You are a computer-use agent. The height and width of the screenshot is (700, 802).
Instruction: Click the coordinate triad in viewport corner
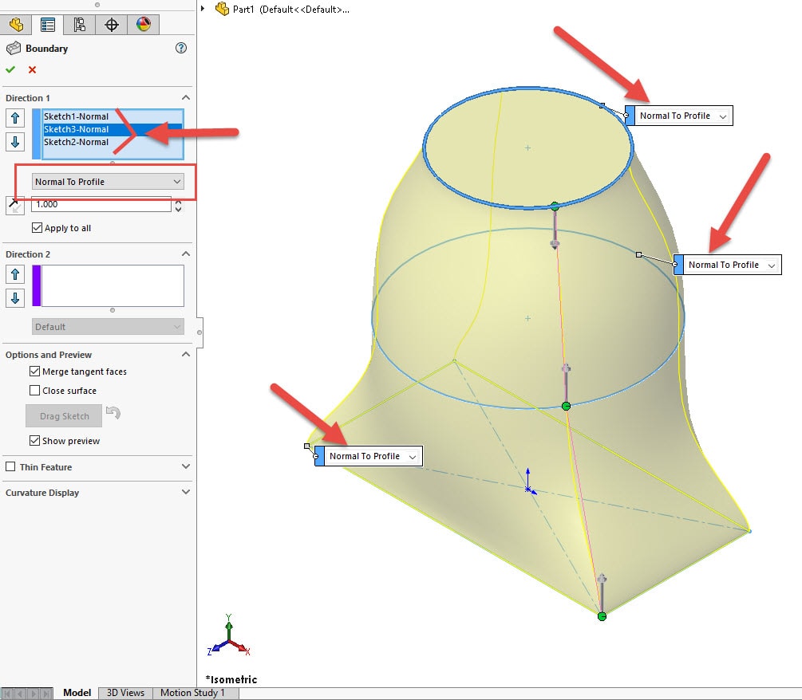point(229,635)
